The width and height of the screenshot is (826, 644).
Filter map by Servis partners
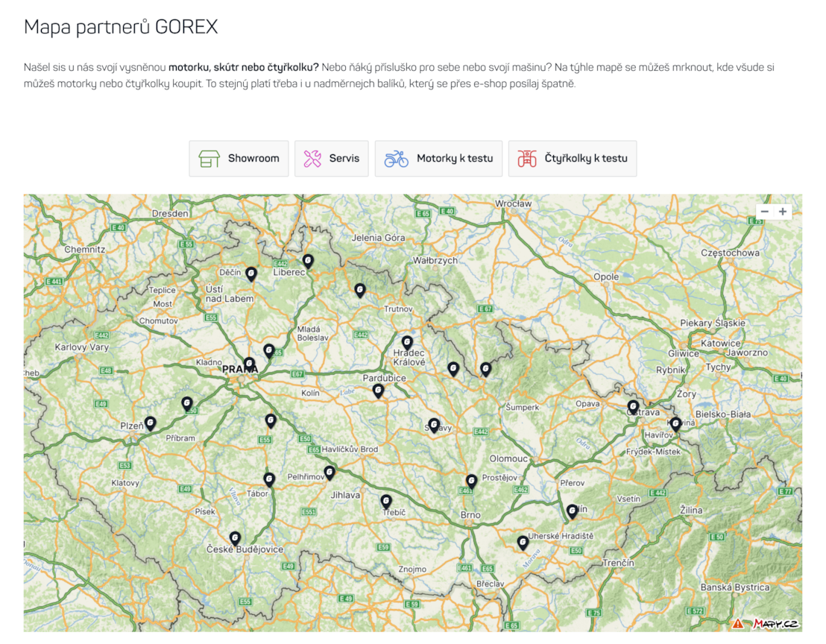tap(331, 159)
